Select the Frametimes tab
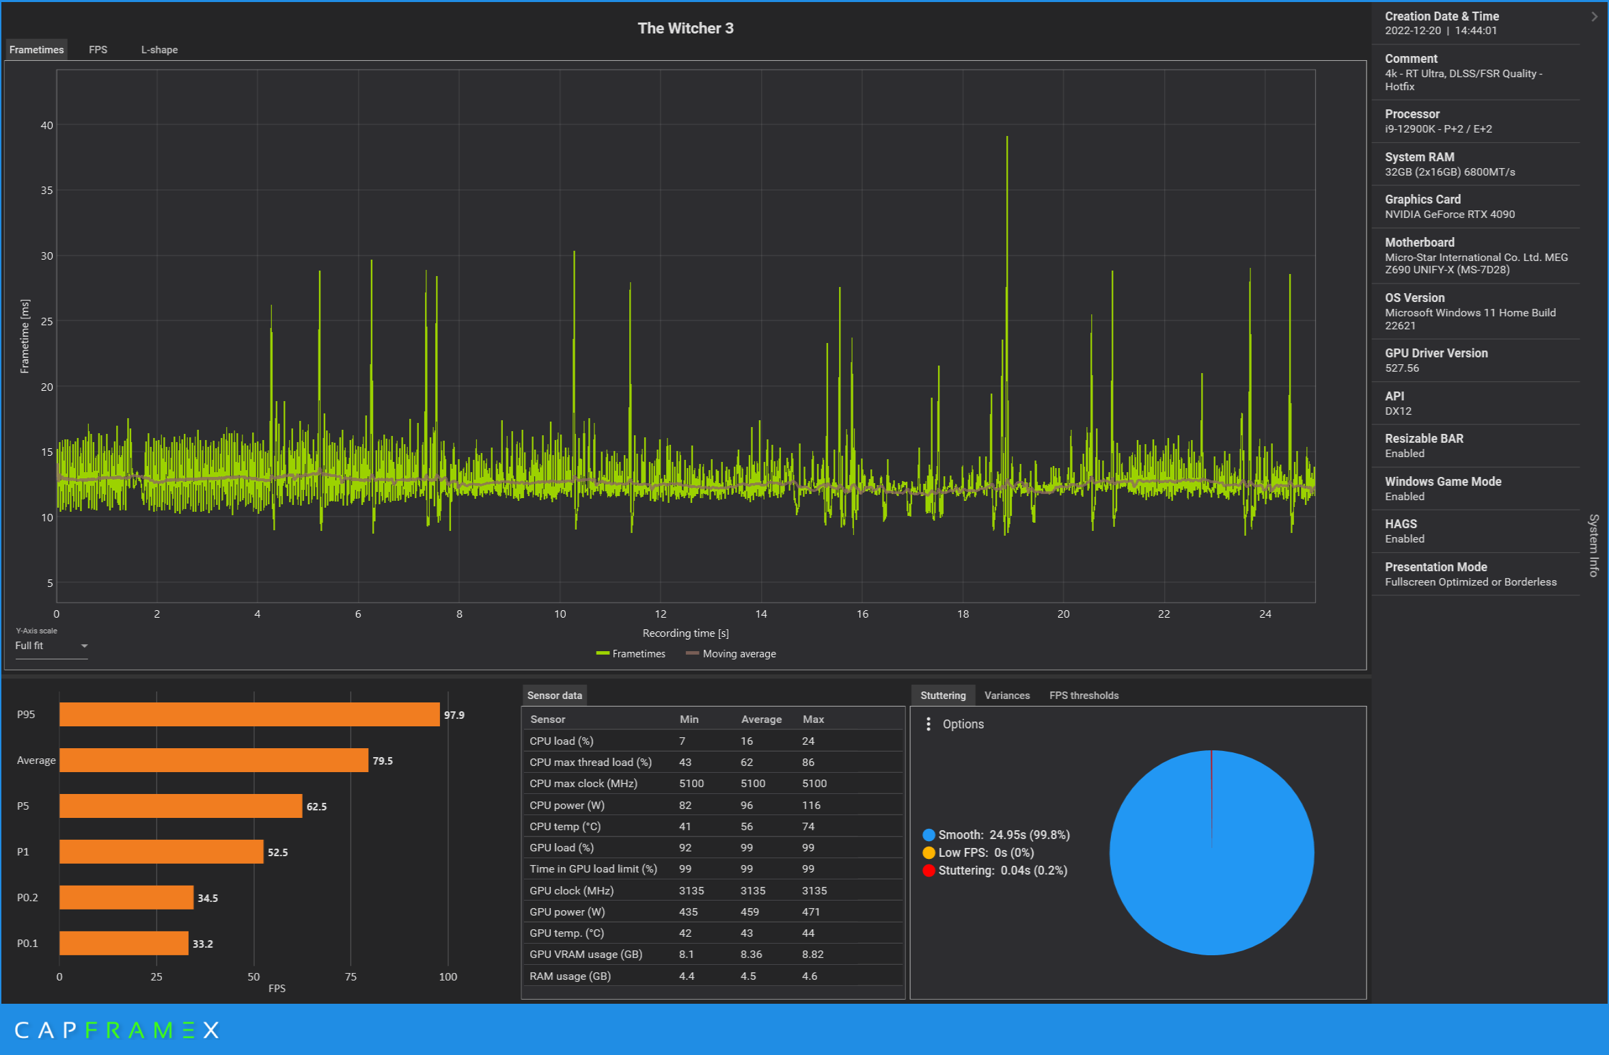This screenshot has width=1609, height=1055. (36, 50)
